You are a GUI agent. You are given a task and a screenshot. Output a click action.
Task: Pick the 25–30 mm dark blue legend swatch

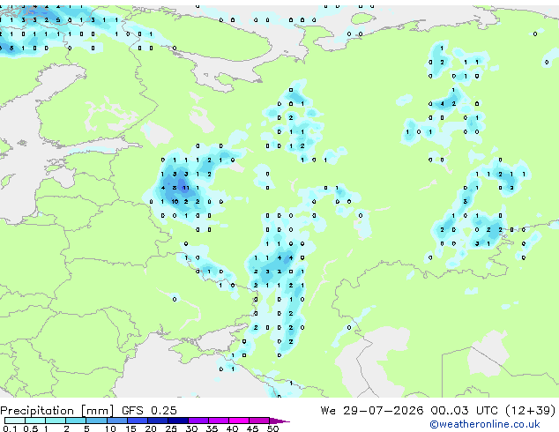tap(177, 421)
